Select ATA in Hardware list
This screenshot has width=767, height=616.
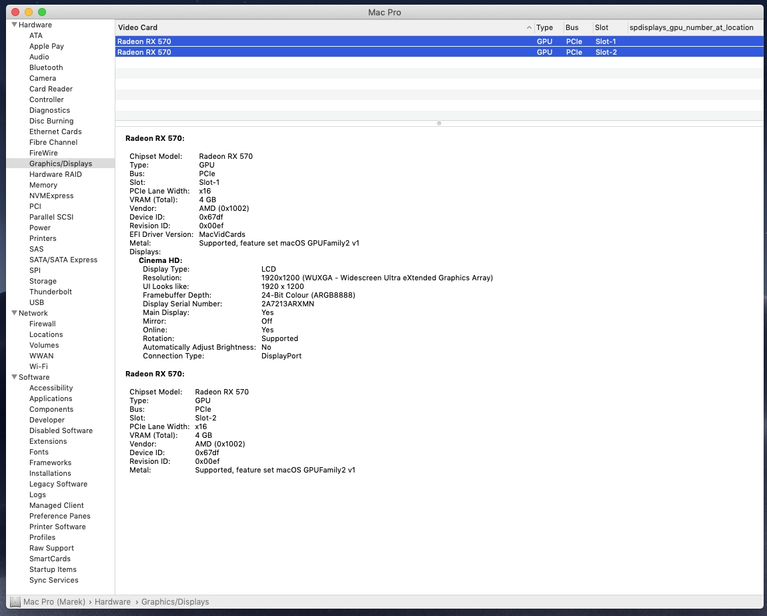pos(36,35)
